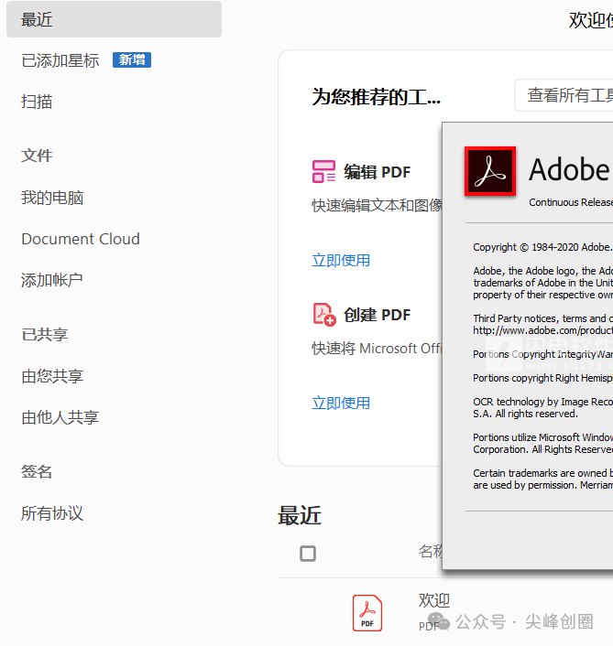Click the 编辑 PDF heading text

[x=377, y=172]
